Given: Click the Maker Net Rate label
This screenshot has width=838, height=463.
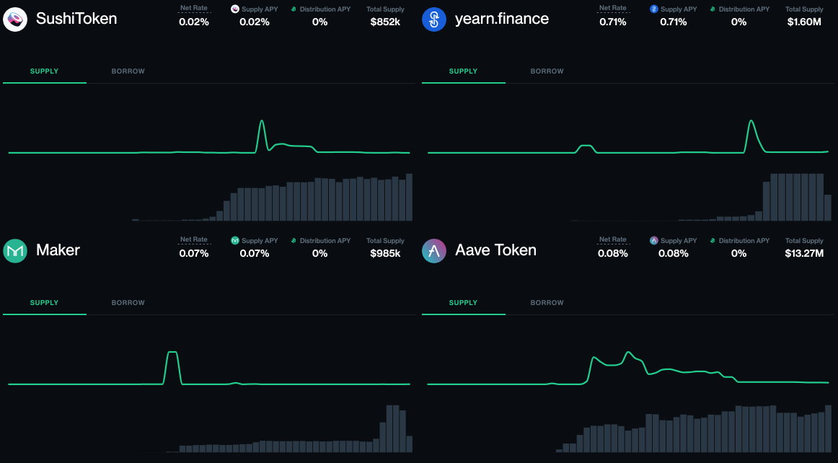Looking at the screenshot, I should (193, 239).
